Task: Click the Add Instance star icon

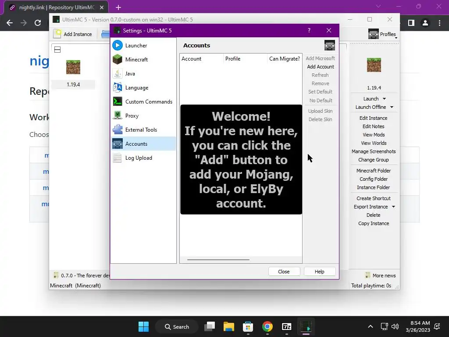Action: [x=57, y=34]
